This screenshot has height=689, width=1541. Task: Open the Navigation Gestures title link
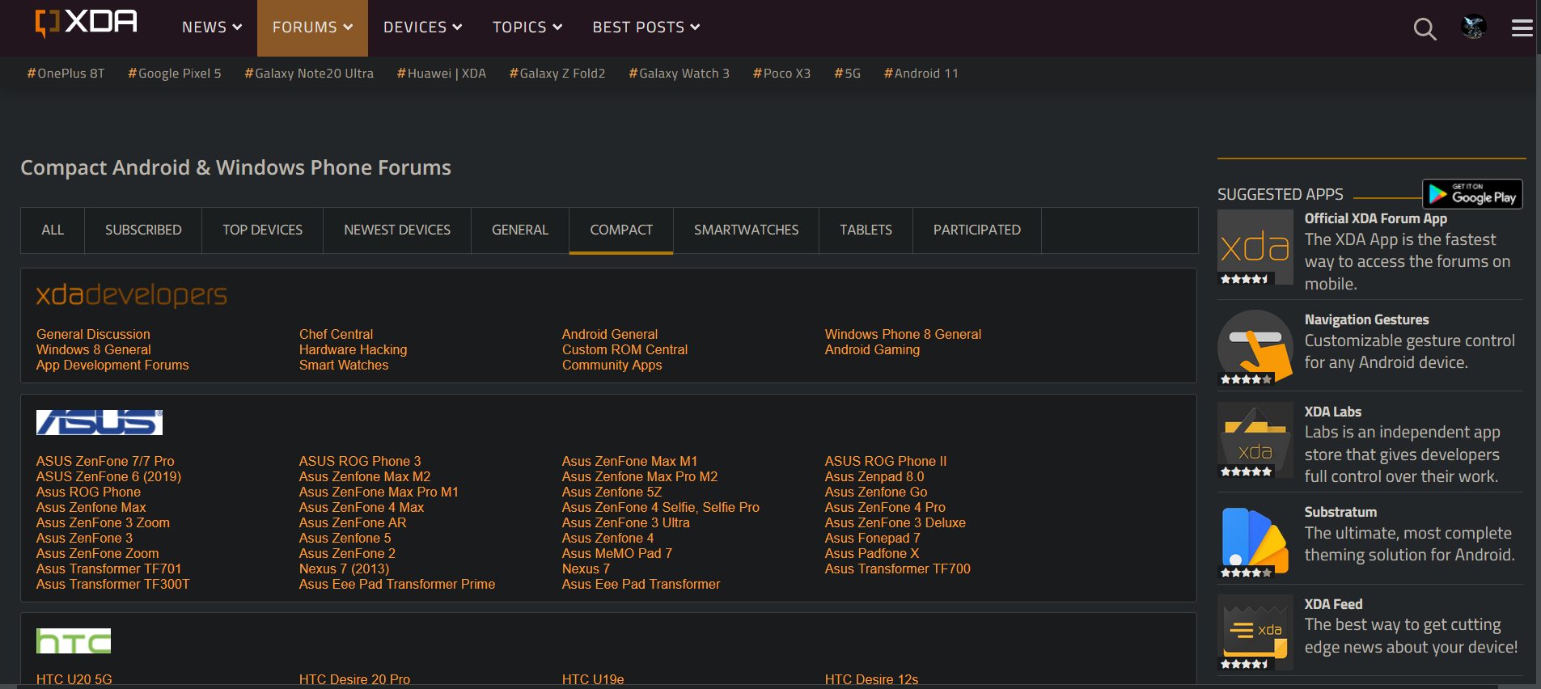[1366, 319]
